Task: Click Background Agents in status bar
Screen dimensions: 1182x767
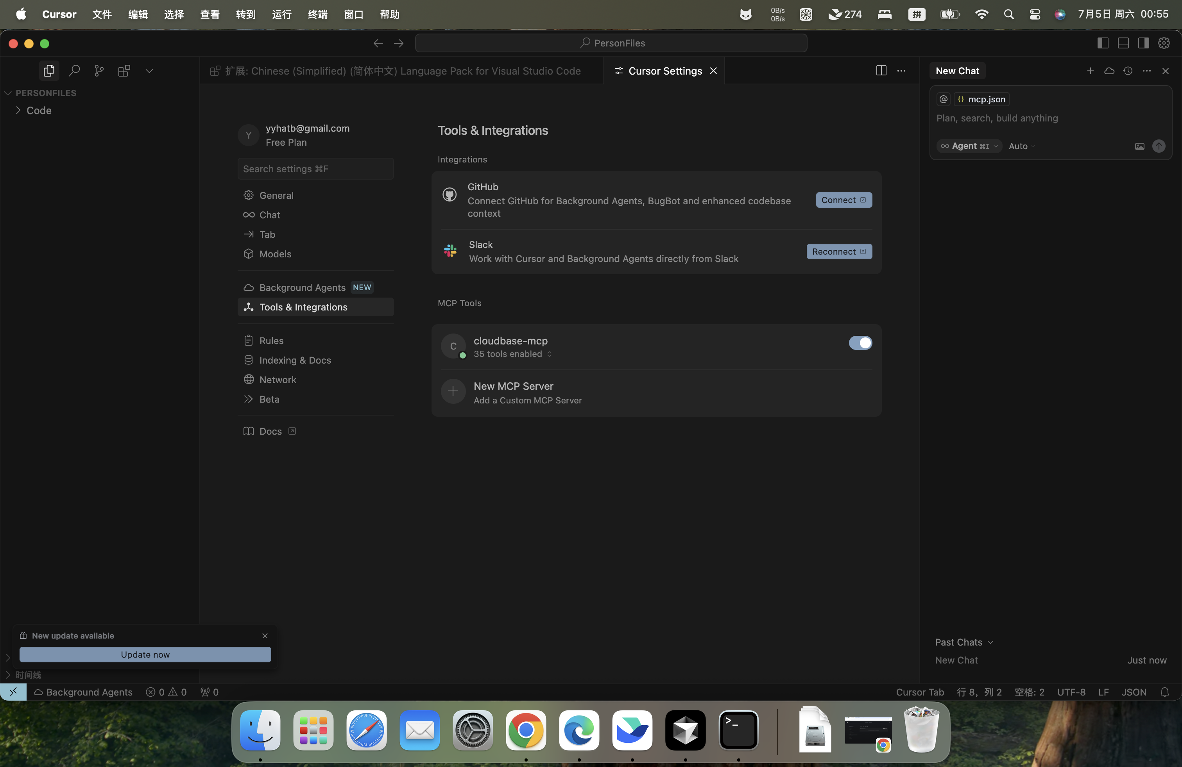Action: pos(83,692)
